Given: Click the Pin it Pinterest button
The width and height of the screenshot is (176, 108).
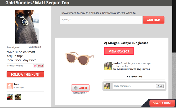Looking at the screenshot, I should [x=40, y=66].
